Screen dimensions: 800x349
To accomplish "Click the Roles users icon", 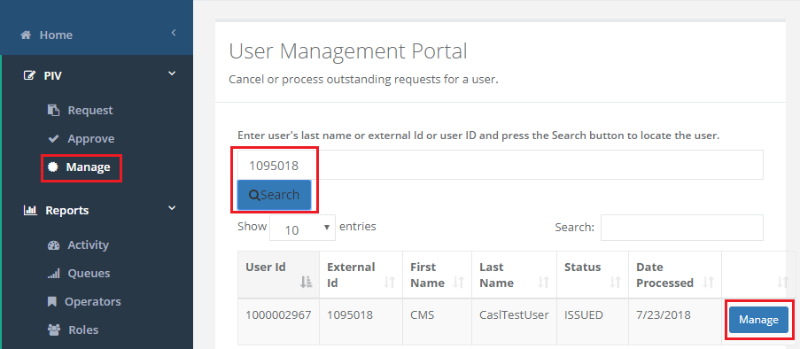I will click(53, 330).
